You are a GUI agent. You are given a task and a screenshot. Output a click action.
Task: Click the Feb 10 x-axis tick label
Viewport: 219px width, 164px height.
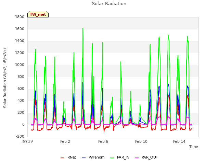[141, 141]
